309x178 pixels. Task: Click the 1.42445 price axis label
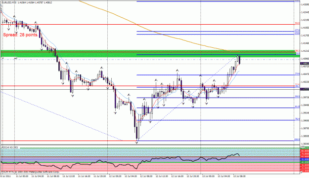(305, 12)
